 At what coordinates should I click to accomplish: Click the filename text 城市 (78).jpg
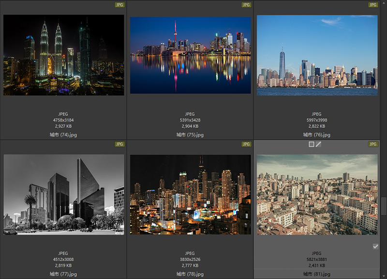(x=190, y=274)
